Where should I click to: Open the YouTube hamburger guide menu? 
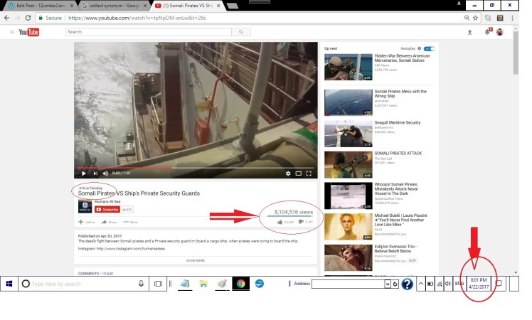click(x=11, y=32)
